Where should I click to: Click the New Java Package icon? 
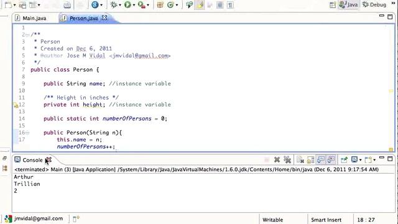click(160, 4)
